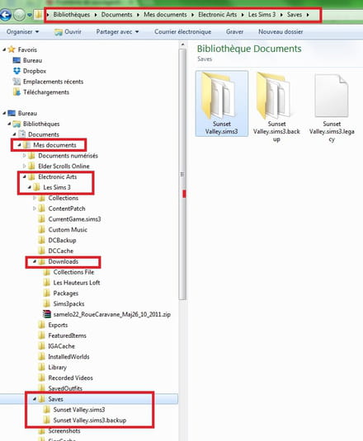Click the Dropbox icon in Favoris
The image size is (363, 441).
(x=16, y=71)
